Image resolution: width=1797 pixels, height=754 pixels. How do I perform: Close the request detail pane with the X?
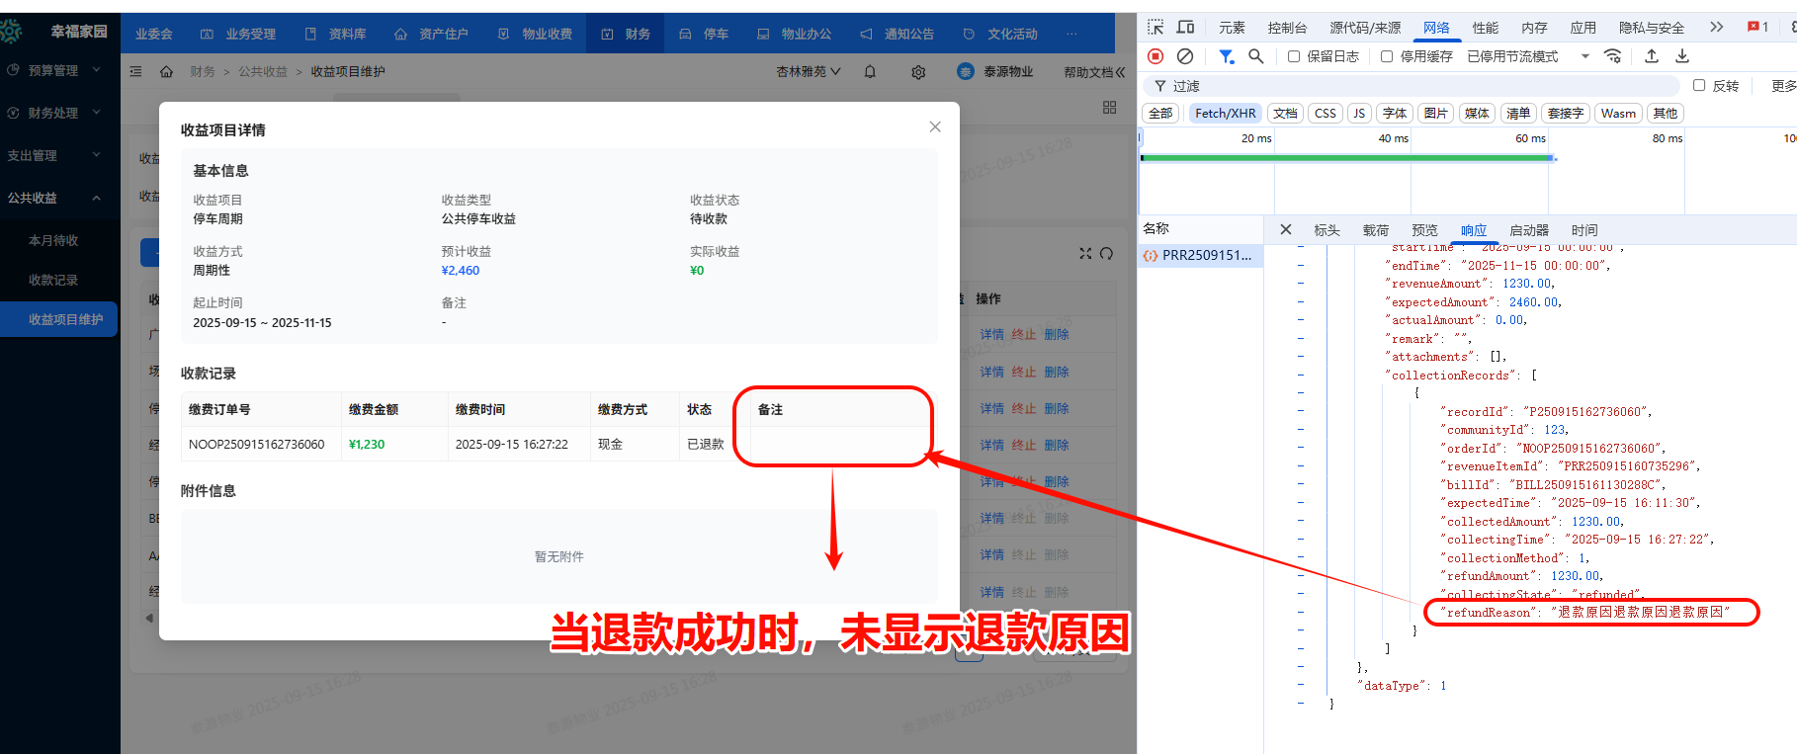coord(1286,229)
